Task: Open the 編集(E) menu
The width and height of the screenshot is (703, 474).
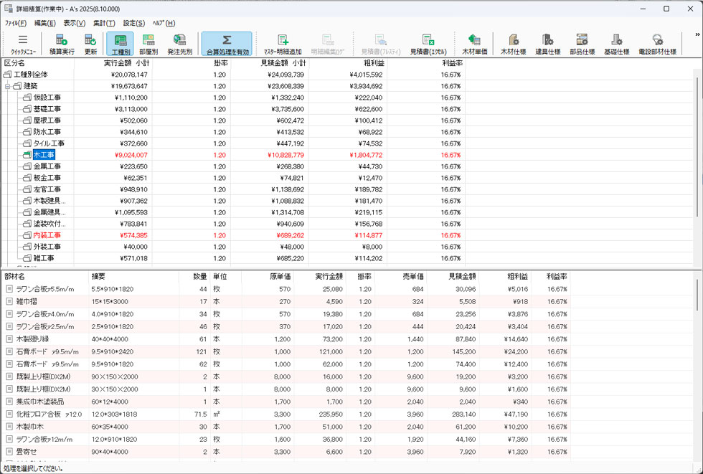Action: tap(44, 23)
